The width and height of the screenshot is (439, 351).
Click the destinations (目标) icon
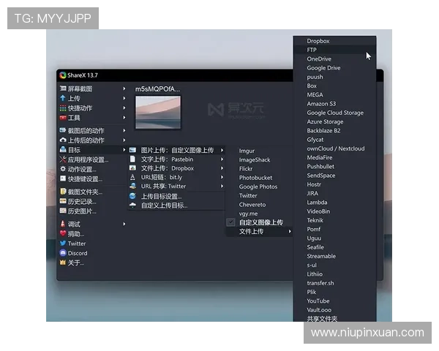63,150
